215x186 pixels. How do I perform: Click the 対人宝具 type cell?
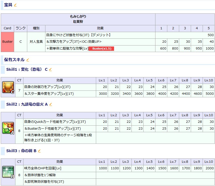pos(36,42)
